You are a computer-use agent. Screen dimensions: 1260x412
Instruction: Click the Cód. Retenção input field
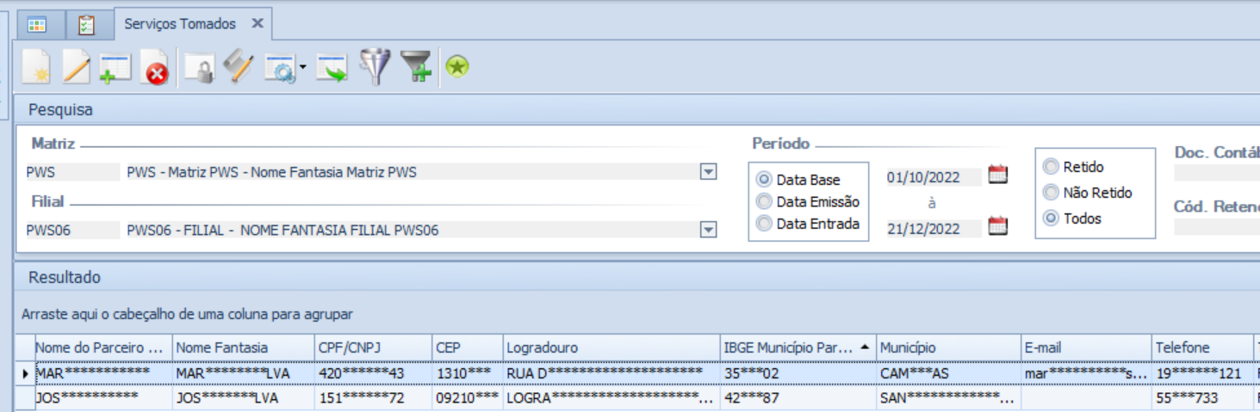[x=1216, y=227]
